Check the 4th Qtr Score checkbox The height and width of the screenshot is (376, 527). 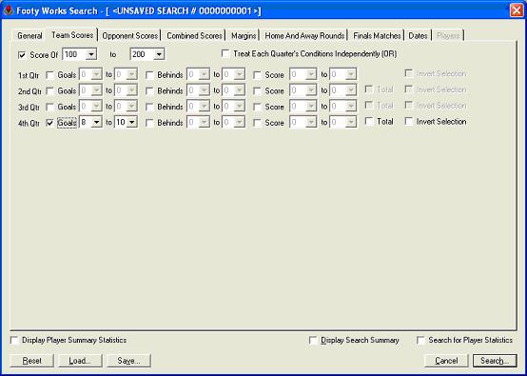coord(258,123)
